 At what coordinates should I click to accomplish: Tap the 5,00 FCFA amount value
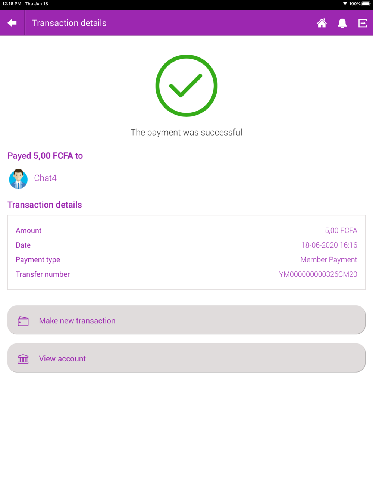click(x=341, y=231)
